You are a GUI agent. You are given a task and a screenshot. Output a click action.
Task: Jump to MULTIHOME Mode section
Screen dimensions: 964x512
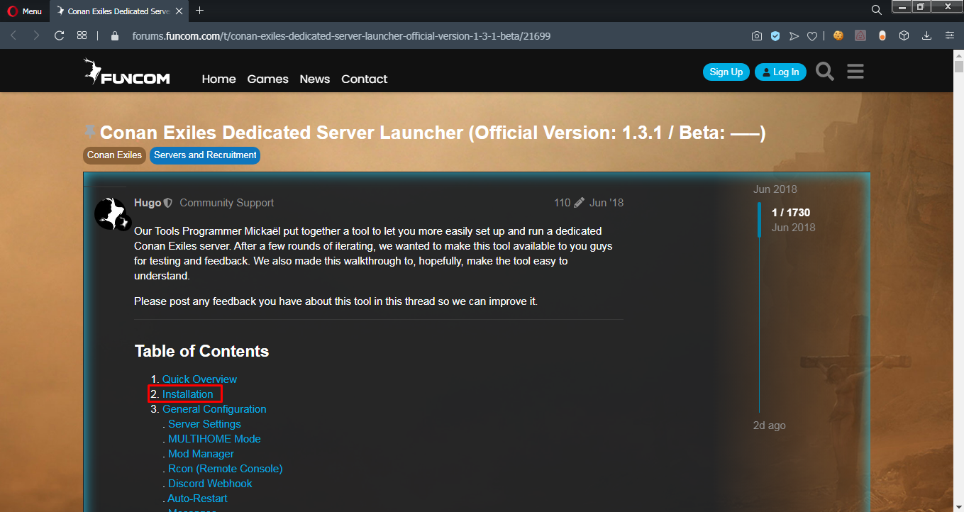click(214, 439)
